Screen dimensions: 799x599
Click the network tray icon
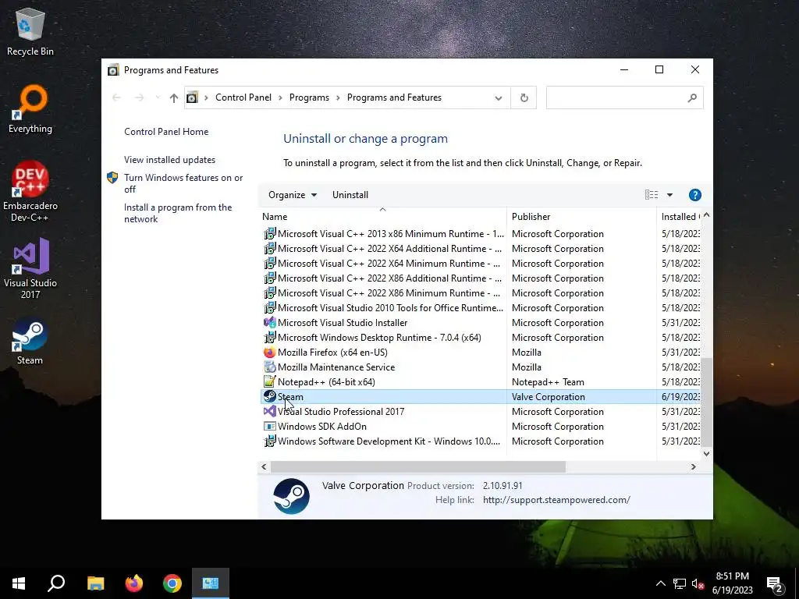(680, 583)
